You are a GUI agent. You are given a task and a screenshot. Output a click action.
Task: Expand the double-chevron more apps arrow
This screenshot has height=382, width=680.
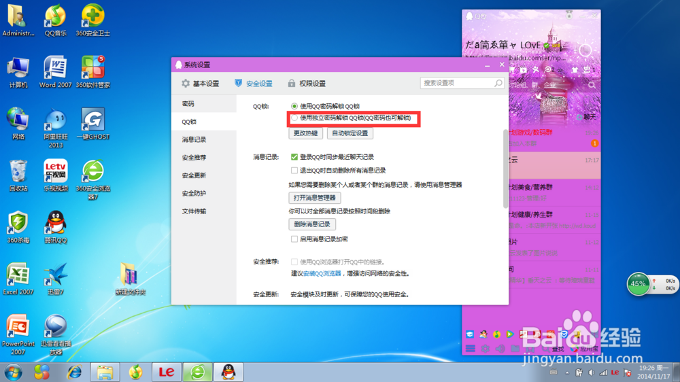point(560,70)
